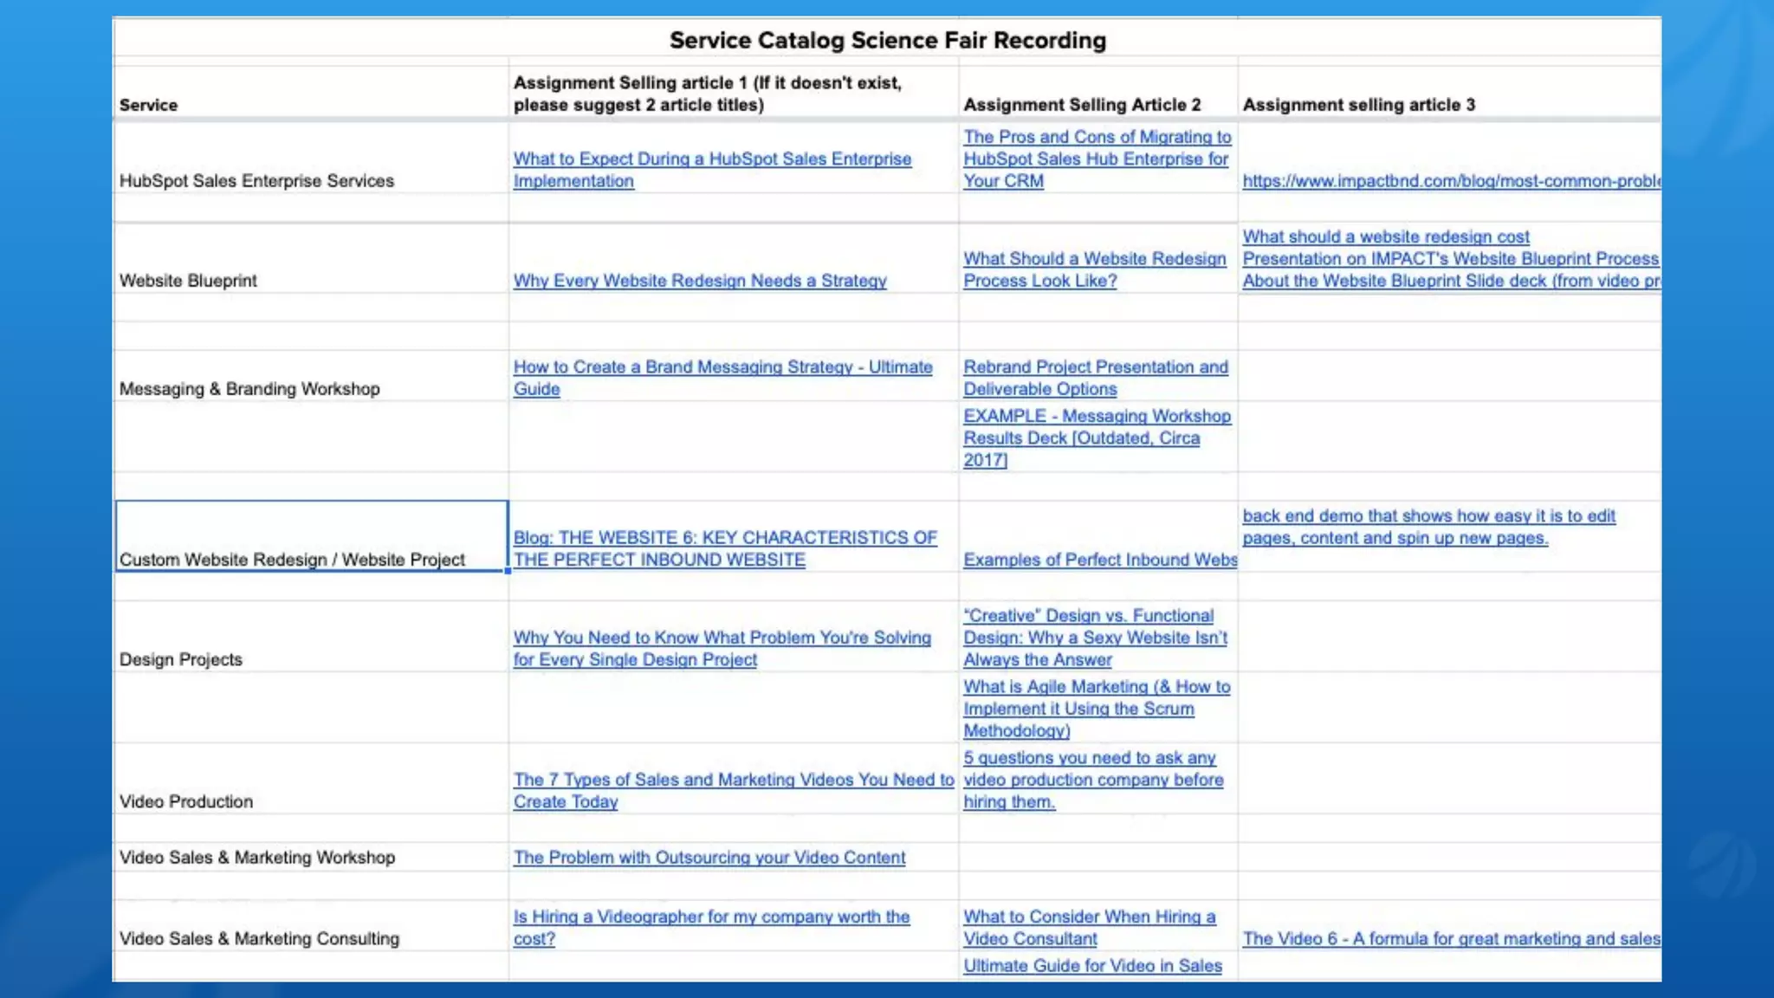Open 'Is Hiring a Videographer for my company' link

710,917
